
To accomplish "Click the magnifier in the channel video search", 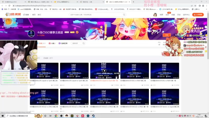I will click(83, 43).
